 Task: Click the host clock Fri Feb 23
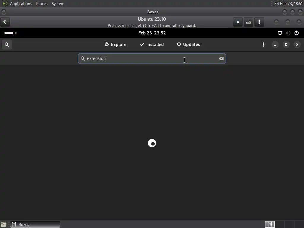pos(288,4)
